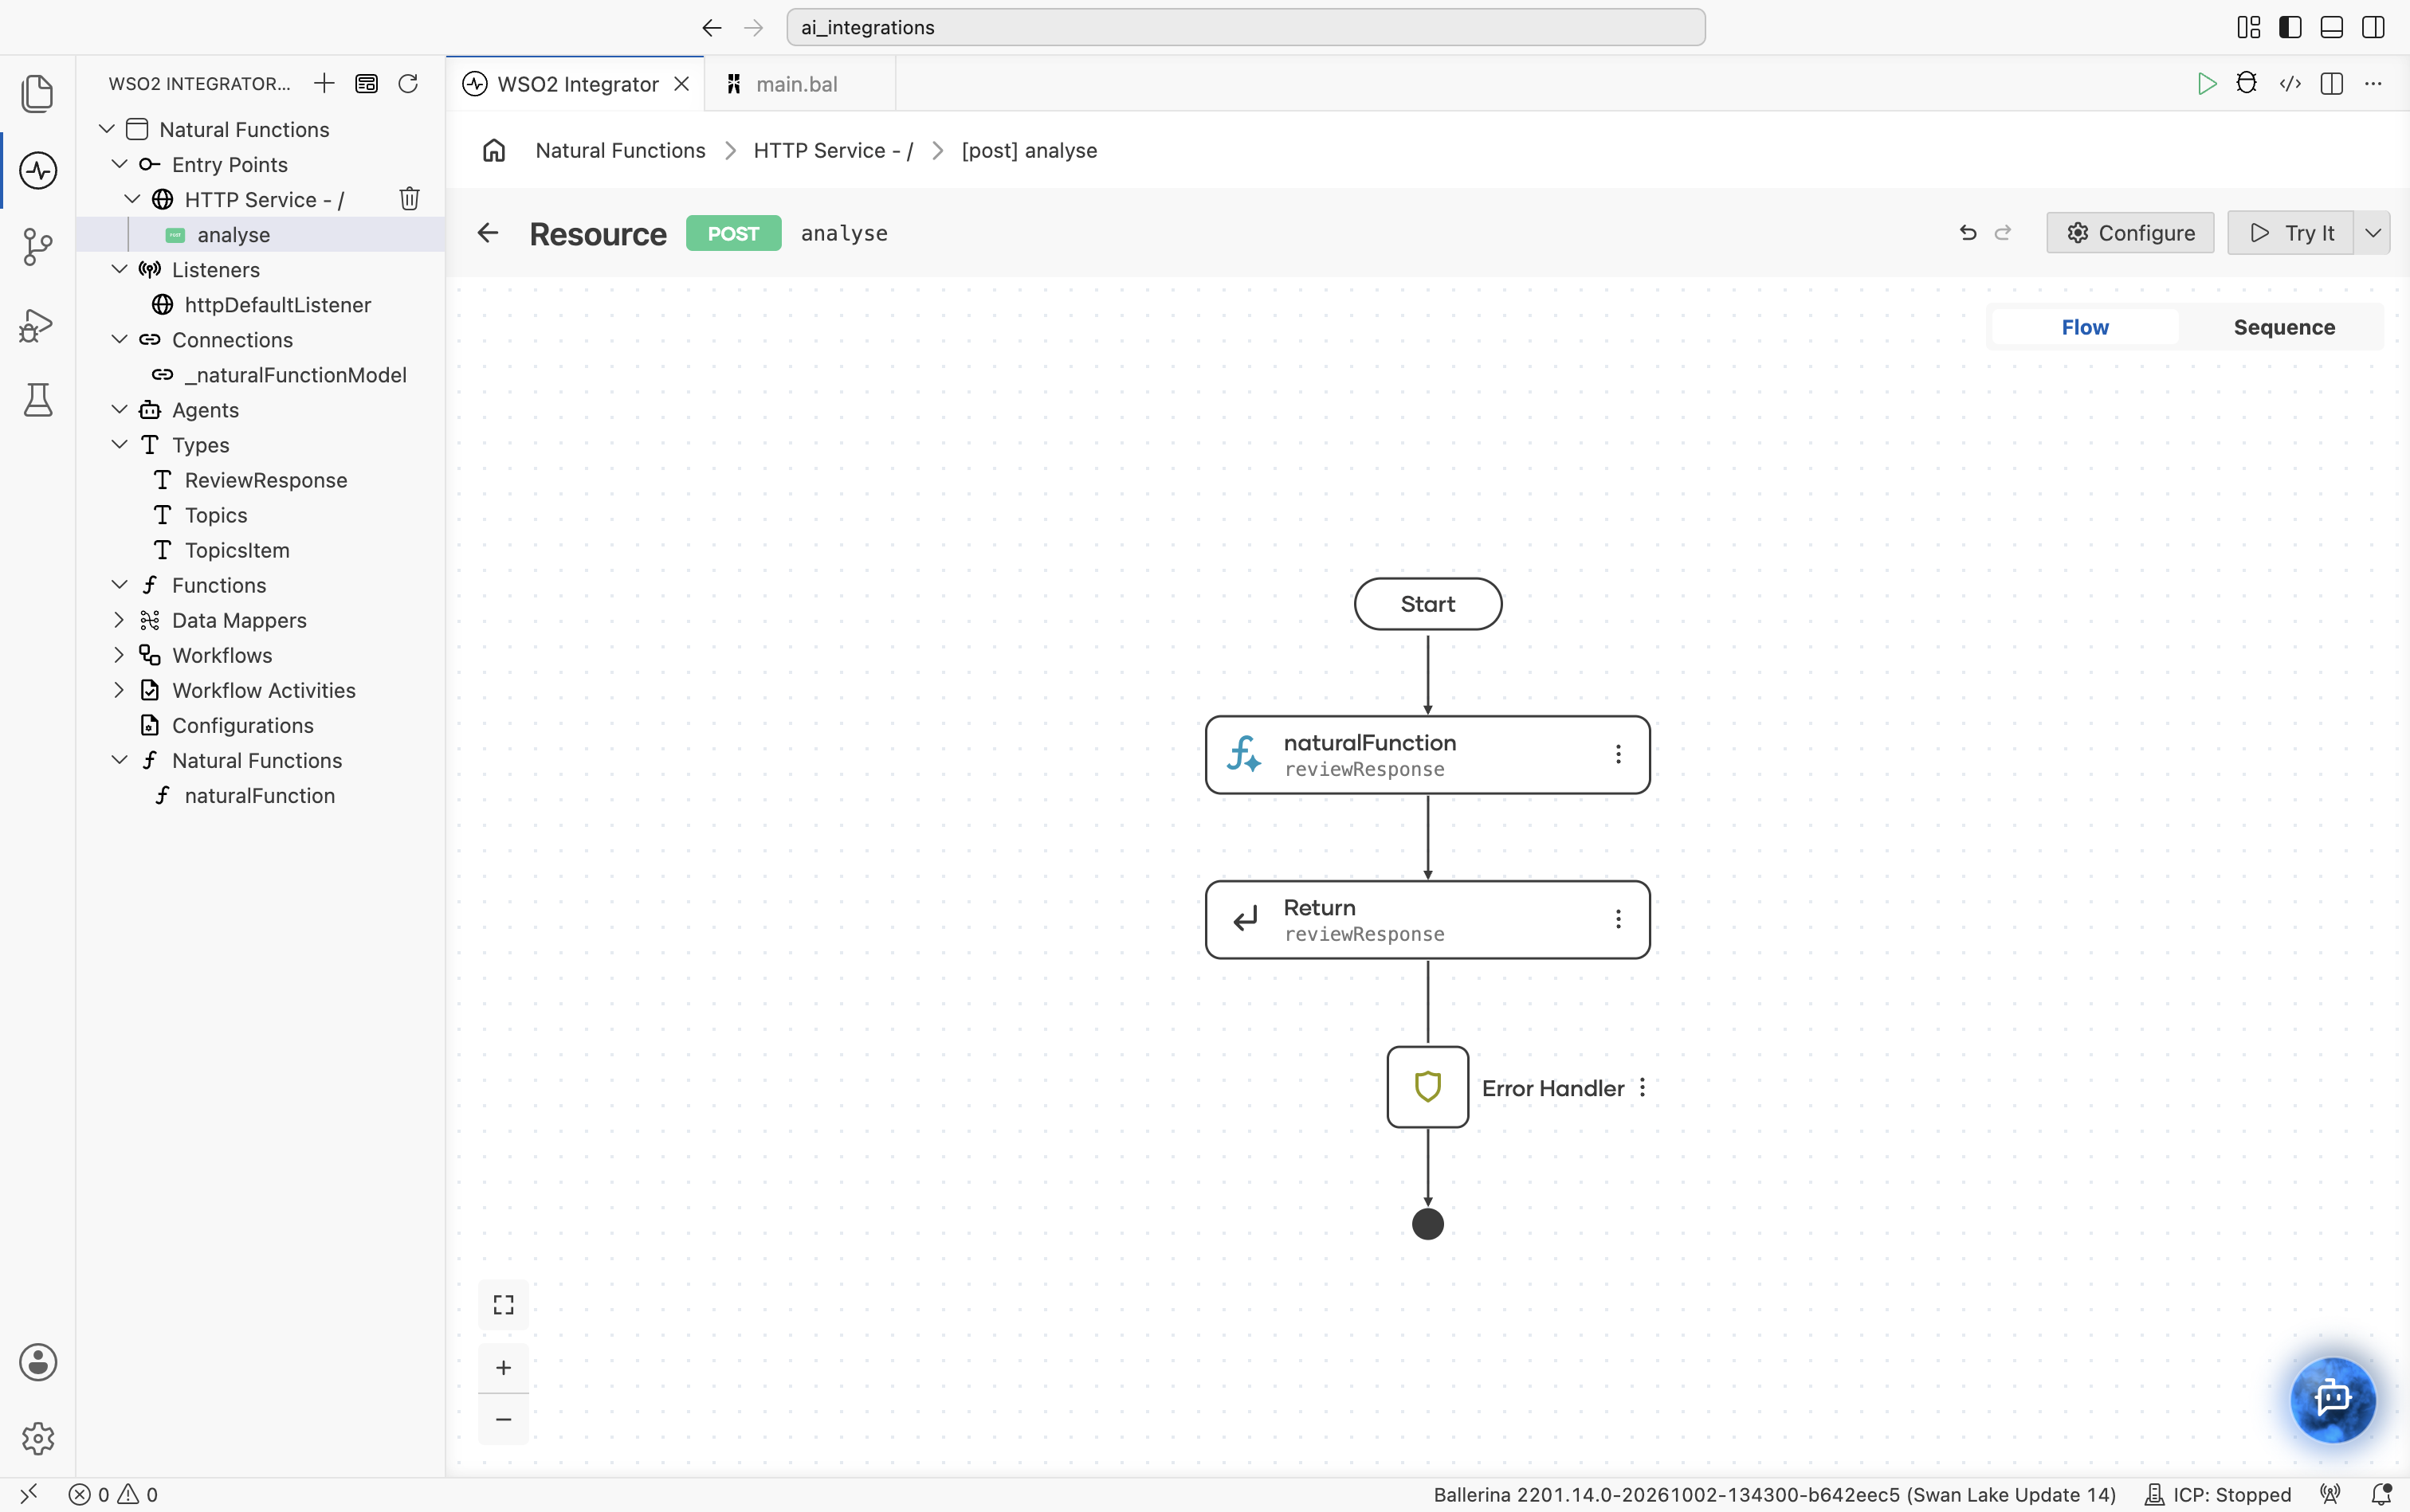Click the add plus icon in sidebar header
2410x1512 pixels.
pyautogui.click(x=323, y=83)
